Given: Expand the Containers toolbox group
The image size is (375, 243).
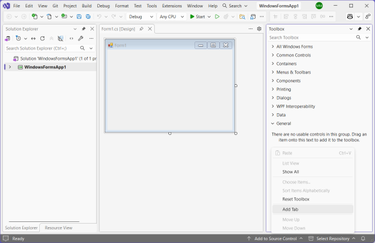Looking at the screenshot, I should click(273, 64).
